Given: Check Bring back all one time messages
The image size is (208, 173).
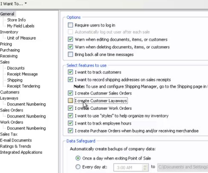Looking at the screenshot, I should pyautogui.click(x=70, y=54).
